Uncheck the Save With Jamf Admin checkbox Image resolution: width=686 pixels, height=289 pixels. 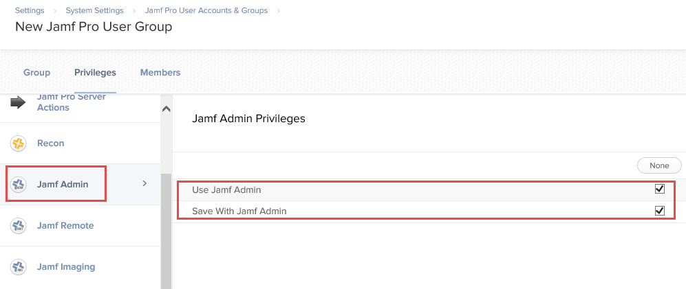click(659, 211)
